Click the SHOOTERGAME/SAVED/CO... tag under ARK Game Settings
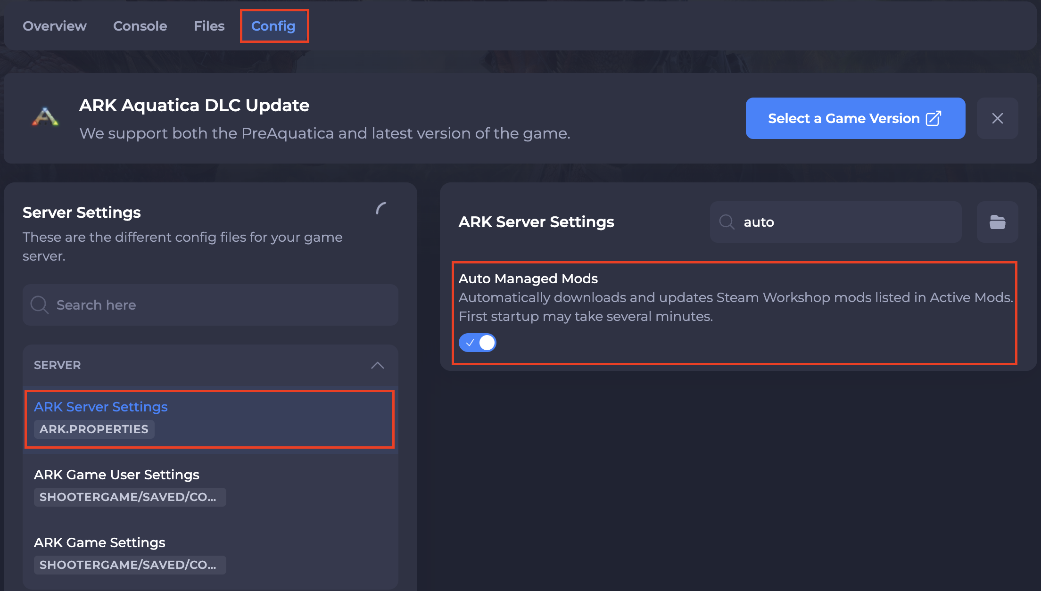1041x591 pixels. click(x=130, y=565)
